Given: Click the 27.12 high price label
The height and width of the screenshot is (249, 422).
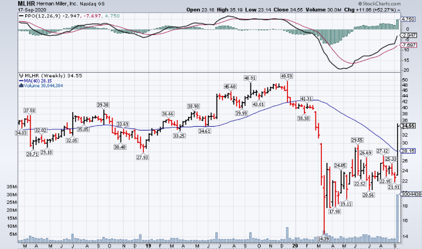Looking at the screenshot, I should [383, 151].
